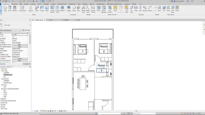Select the Mullion tool

(x=62, y=9)
